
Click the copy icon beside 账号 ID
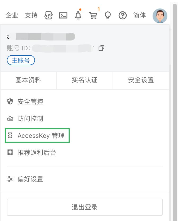coord(101,48)
